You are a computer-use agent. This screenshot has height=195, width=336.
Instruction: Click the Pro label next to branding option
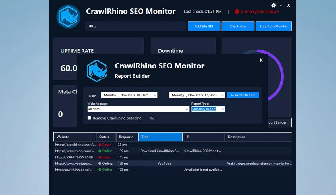click(152, 118)
